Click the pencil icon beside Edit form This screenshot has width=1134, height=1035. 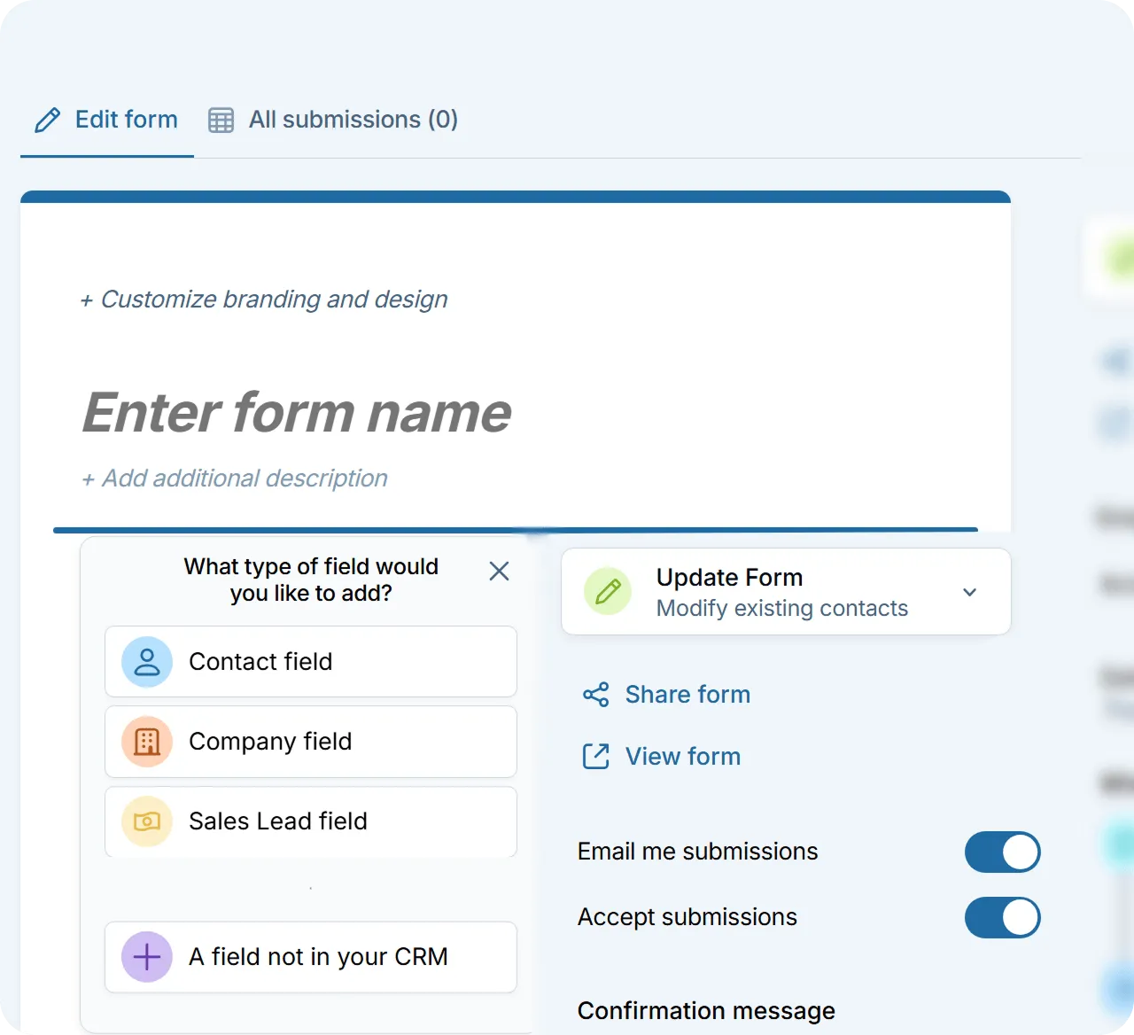tap(47, 121)
